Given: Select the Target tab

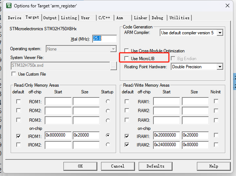Looking at the screenshot, I should (32, 17).
